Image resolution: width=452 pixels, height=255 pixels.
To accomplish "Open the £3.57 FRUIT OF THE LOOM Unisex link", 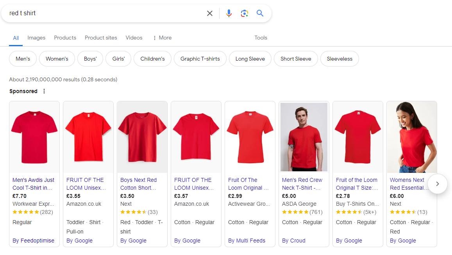I will (194, 184).
